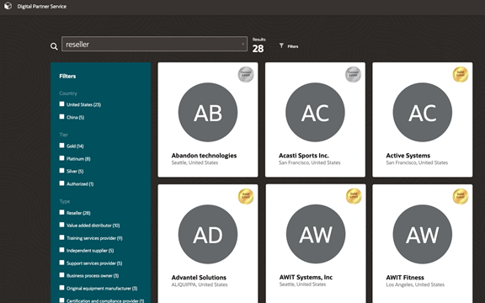Select the Authorized (1) tier checkbox
Screen dimensions: 485x303
pyautogui.click(x=61, y=183)
